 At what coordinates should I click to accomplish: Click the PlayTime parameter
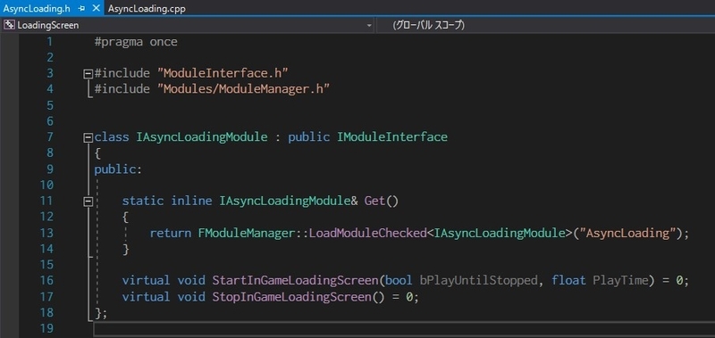tap(620, 281)
